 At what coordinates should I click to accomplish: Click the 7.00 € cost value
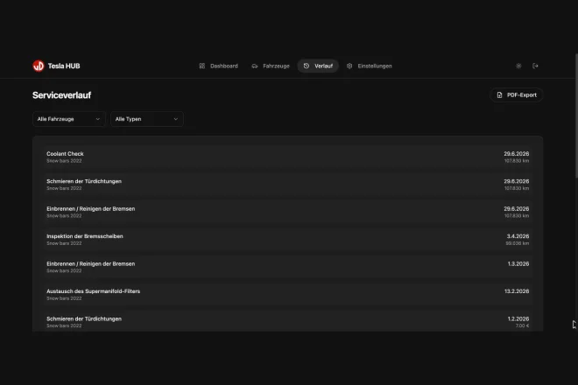coord(522,325)
